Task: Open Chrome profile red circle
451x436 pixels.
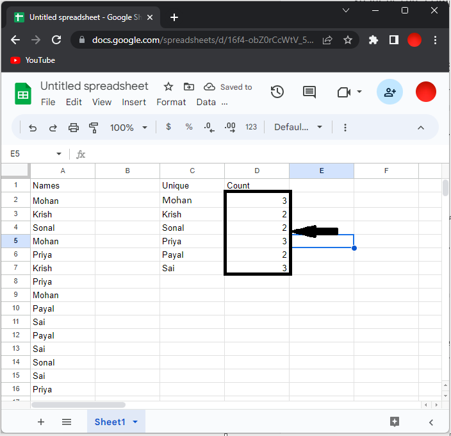Action: (414, 40)
